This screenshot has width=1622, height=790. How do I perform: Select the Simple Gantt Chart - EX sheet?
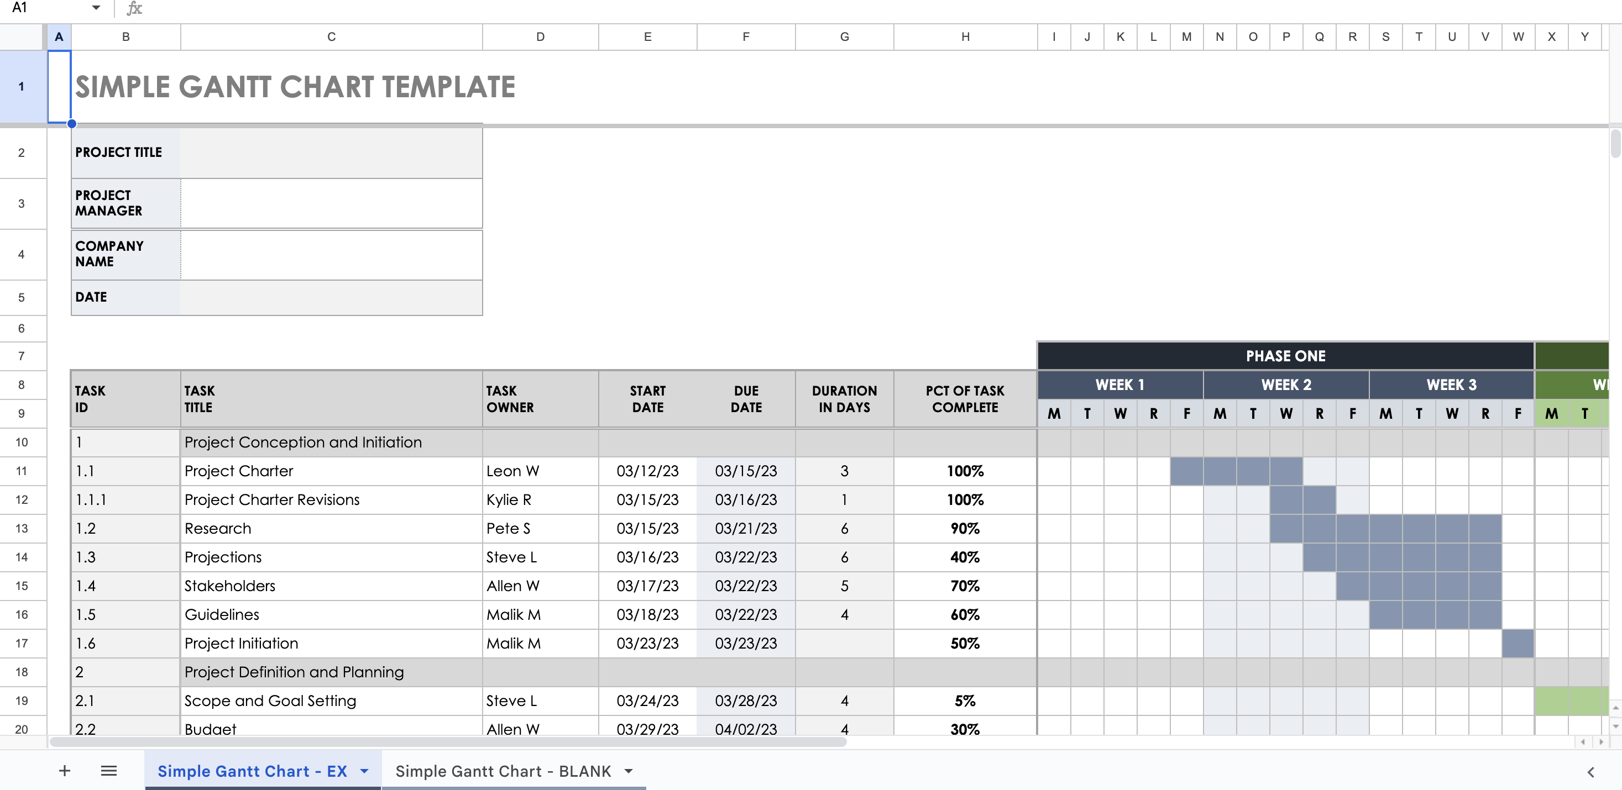252,771
